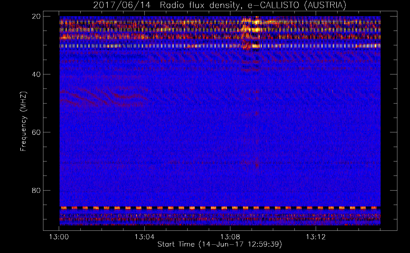Click the bright radio burst near 13:09 at 22 MHz
The width and height of the screenshot is (410, 253).
[x=256, y=22]
